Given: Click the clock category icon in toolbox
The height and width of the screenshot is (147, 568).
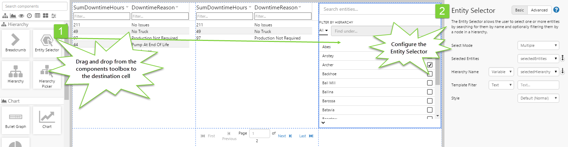Looking at the screenshot, I should point(29,16).
